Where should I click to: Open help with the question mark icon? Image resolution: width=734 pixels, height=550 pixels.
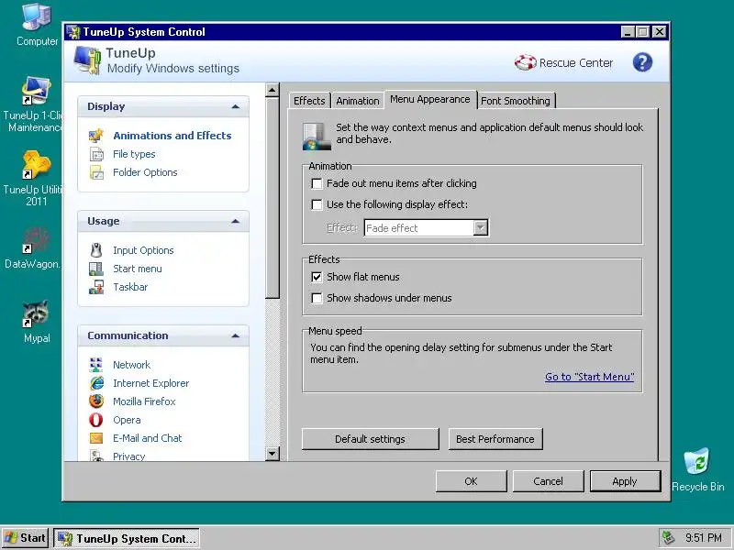(x=642, y=62)
